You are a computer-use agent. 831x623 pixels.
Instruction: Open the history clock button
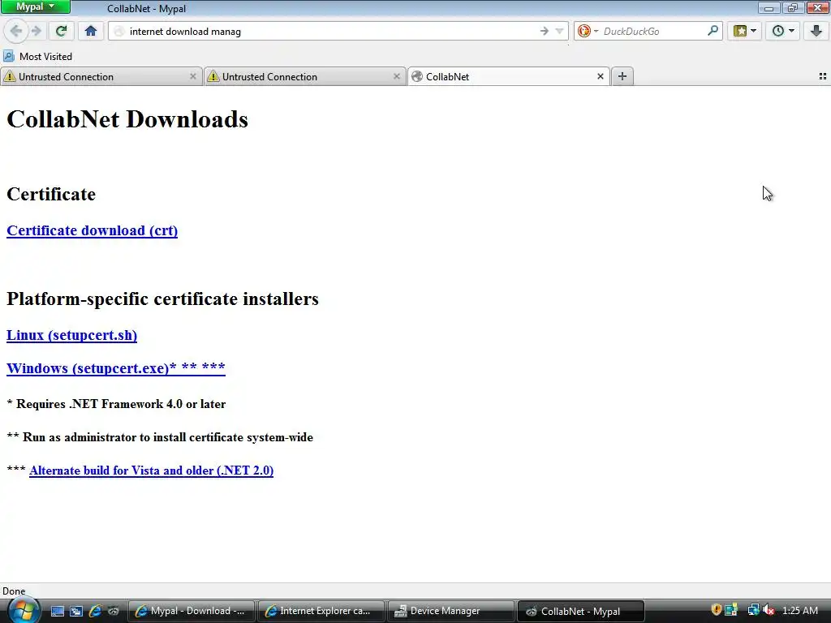coord(778,32)
